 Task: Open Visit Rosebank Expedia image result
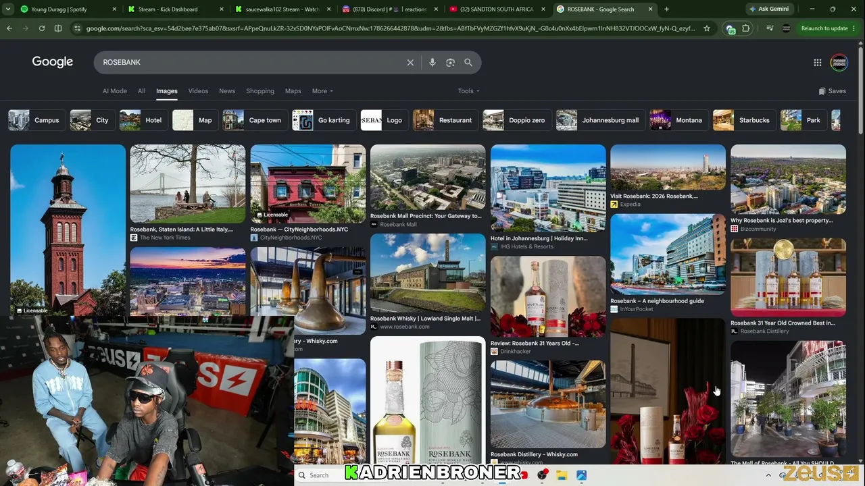tap(668, 167)
